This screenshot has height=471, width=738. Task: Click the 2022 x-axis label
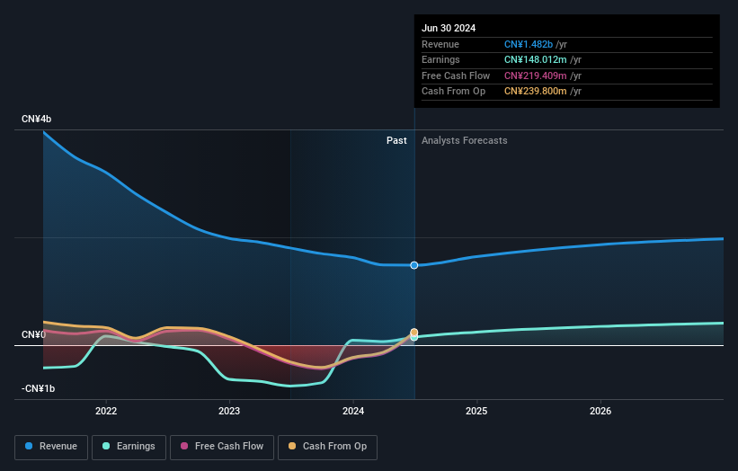[x=106, y=411]
